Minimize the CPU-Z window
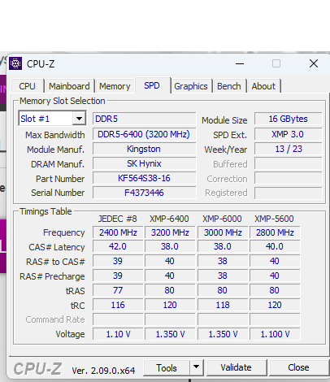 [240, 64]
